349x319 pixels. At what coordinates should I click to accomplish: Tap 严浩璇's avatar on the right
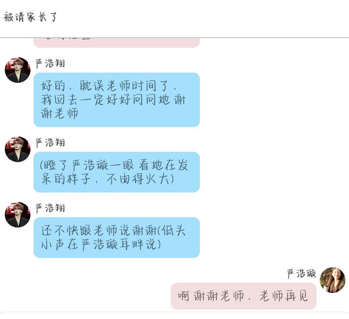[332, 280]
